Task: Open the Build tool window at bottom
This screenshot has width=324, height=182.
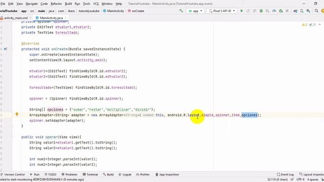Action: (x=108, y=174)
